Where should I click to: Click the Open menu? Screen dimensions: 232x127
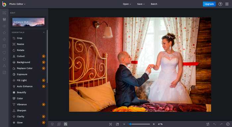pyautogui.click(x=127, y=4)
